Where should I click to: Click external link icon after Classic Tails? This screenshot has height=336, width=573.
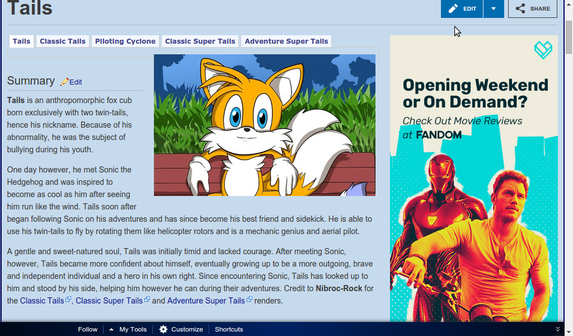pyautogui.click(x=68, y=300)
